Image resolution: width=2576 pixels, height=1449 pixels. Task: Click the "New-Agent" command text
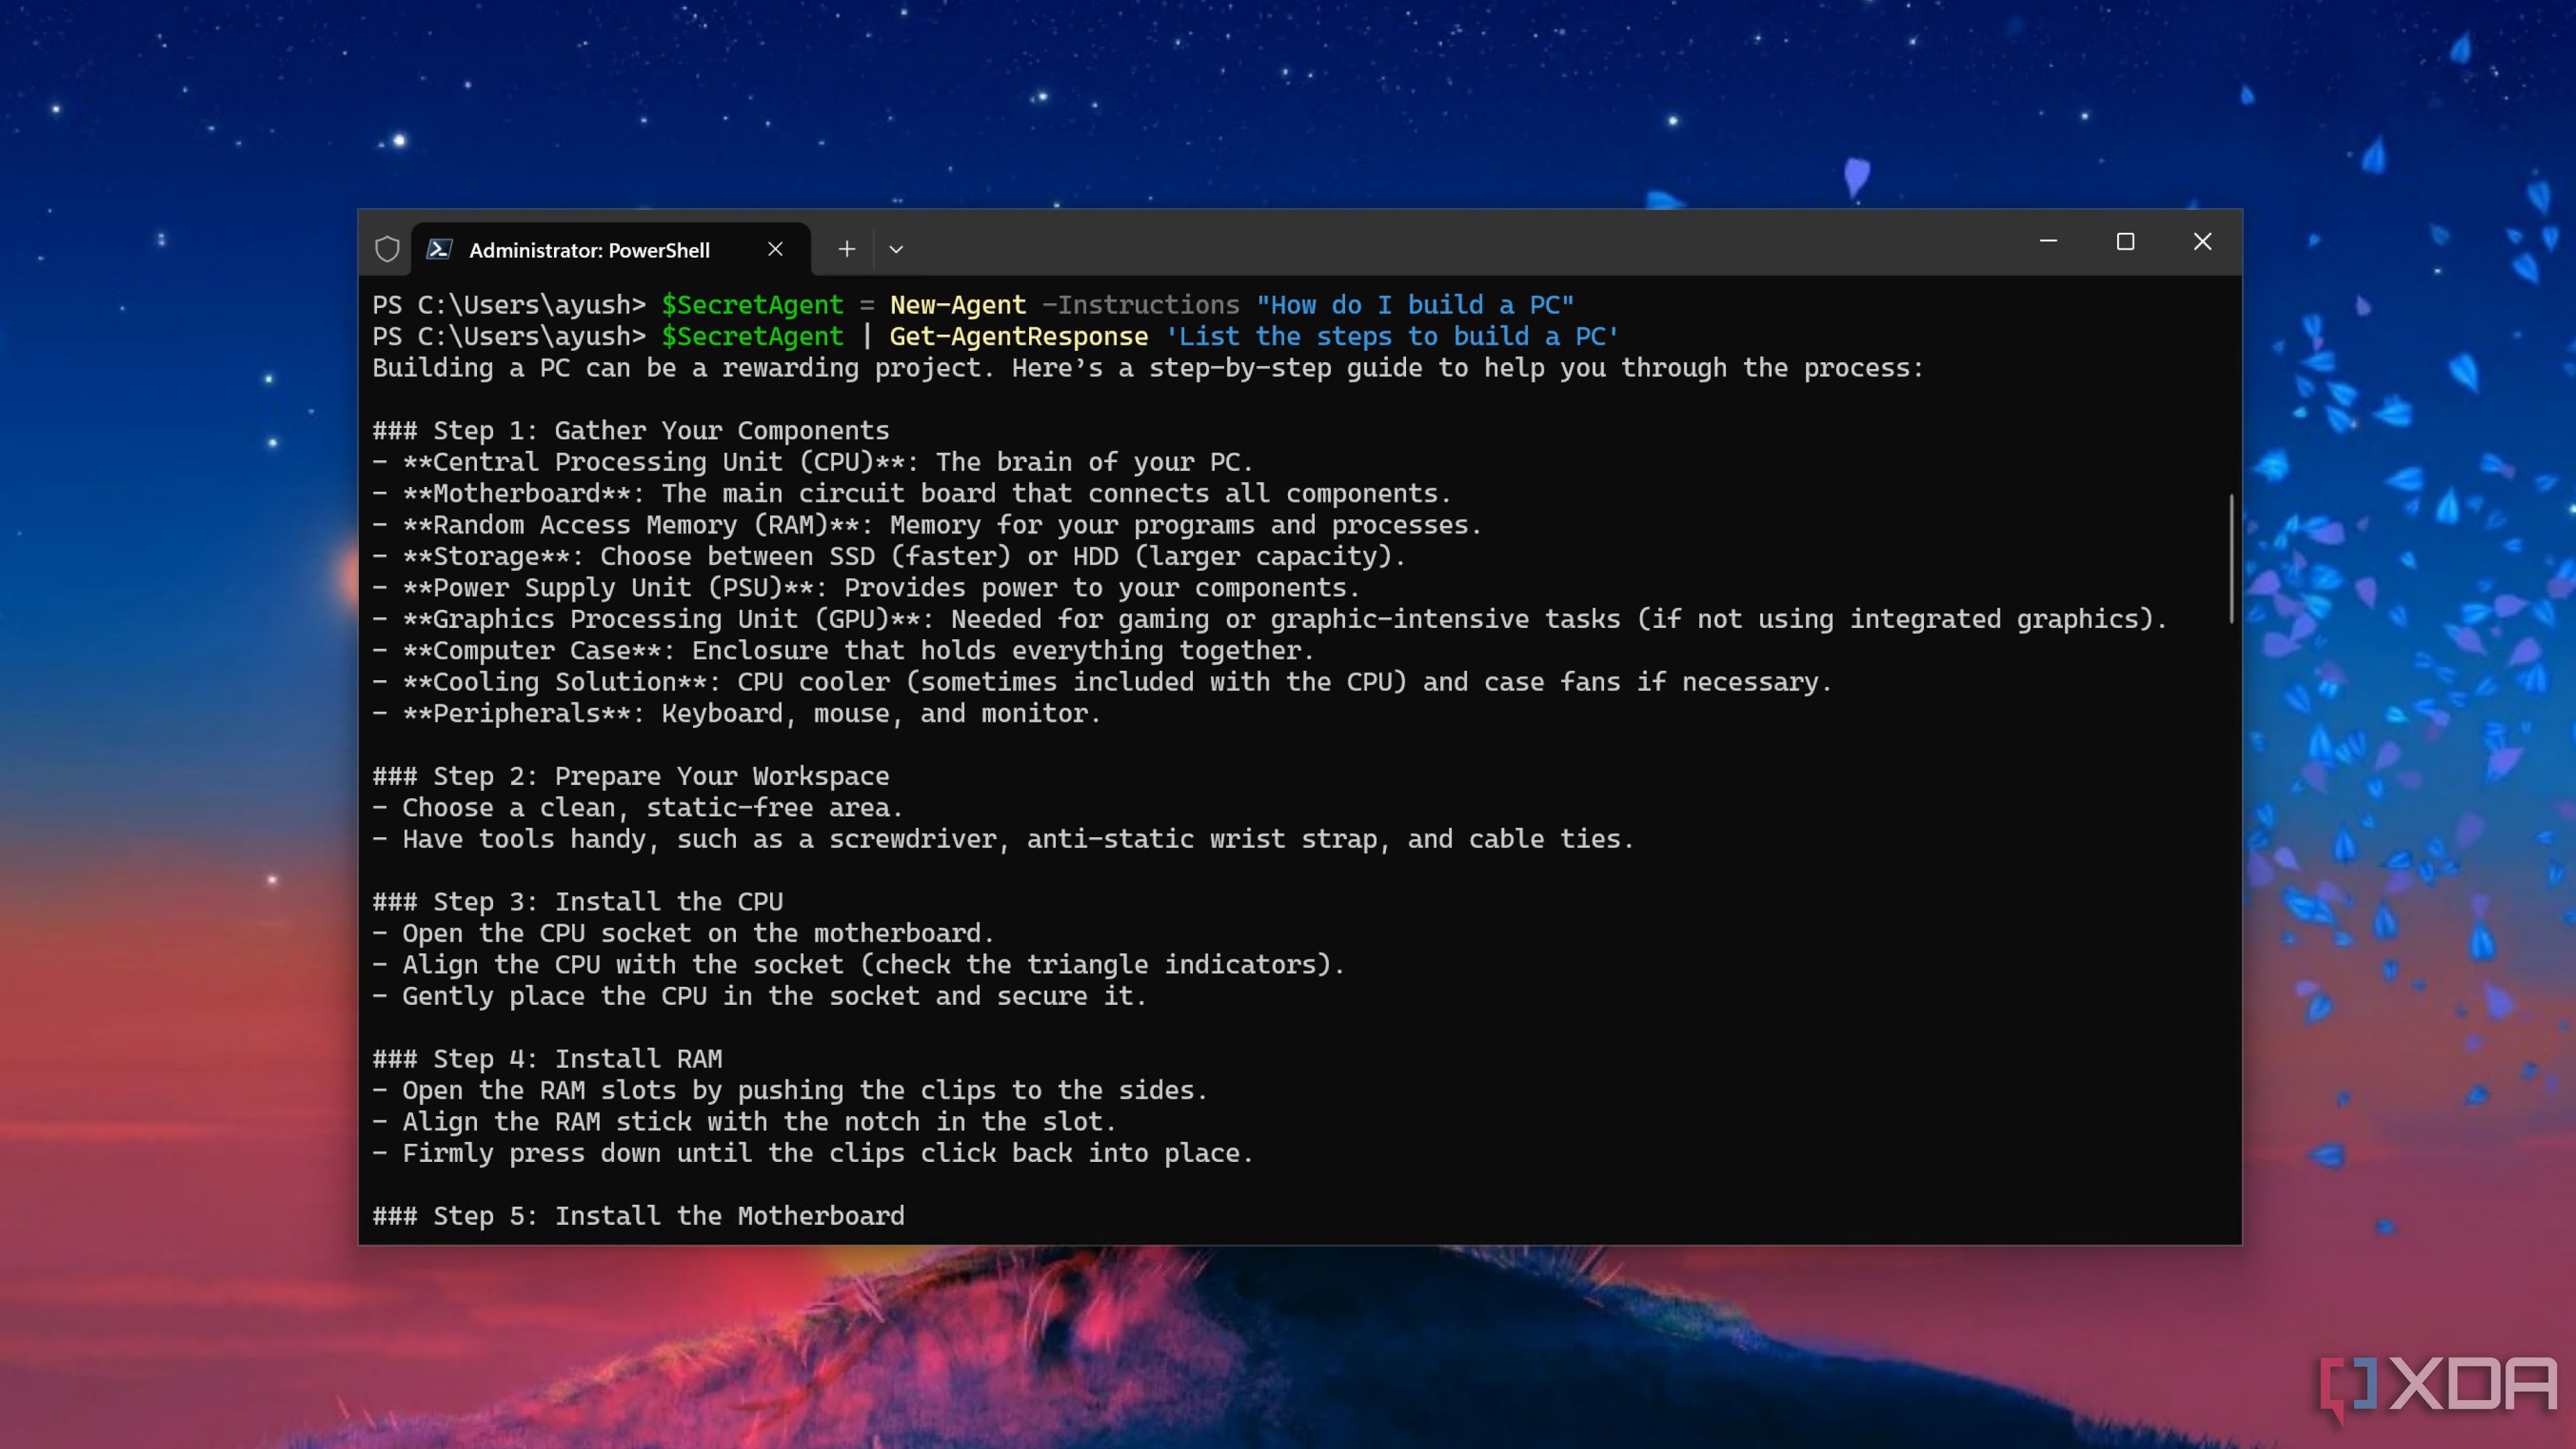[958, 305]
